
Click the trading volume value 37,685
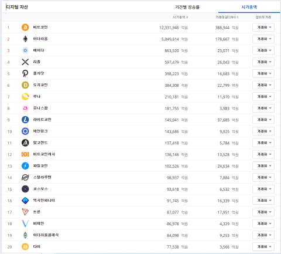[224, 120]
